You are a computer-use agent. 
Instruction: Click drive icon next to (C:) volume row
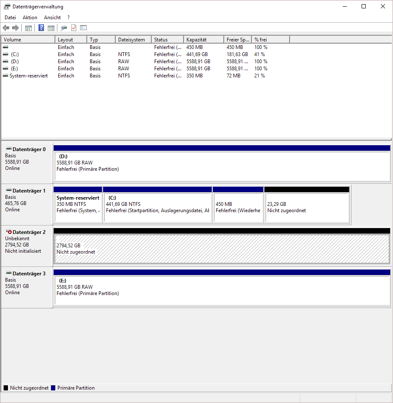[5, 54]
